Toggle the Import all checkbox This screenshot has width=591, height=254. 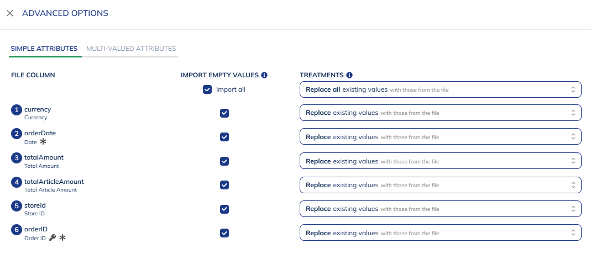207,89
